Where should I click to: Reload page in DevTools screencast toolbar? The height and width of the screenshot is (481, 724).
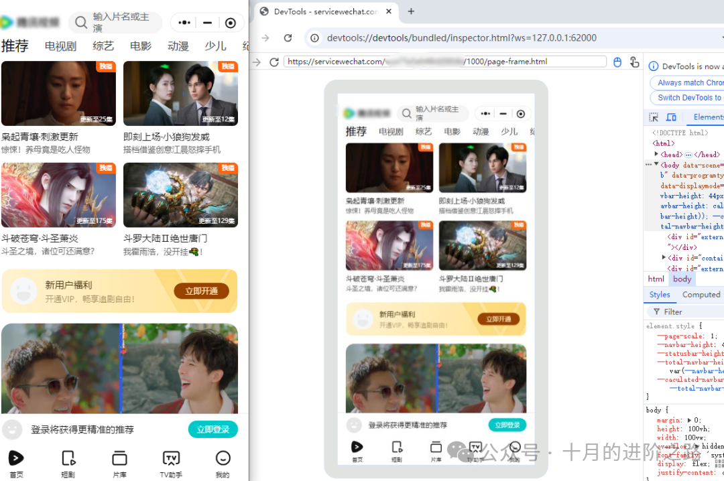274,62
